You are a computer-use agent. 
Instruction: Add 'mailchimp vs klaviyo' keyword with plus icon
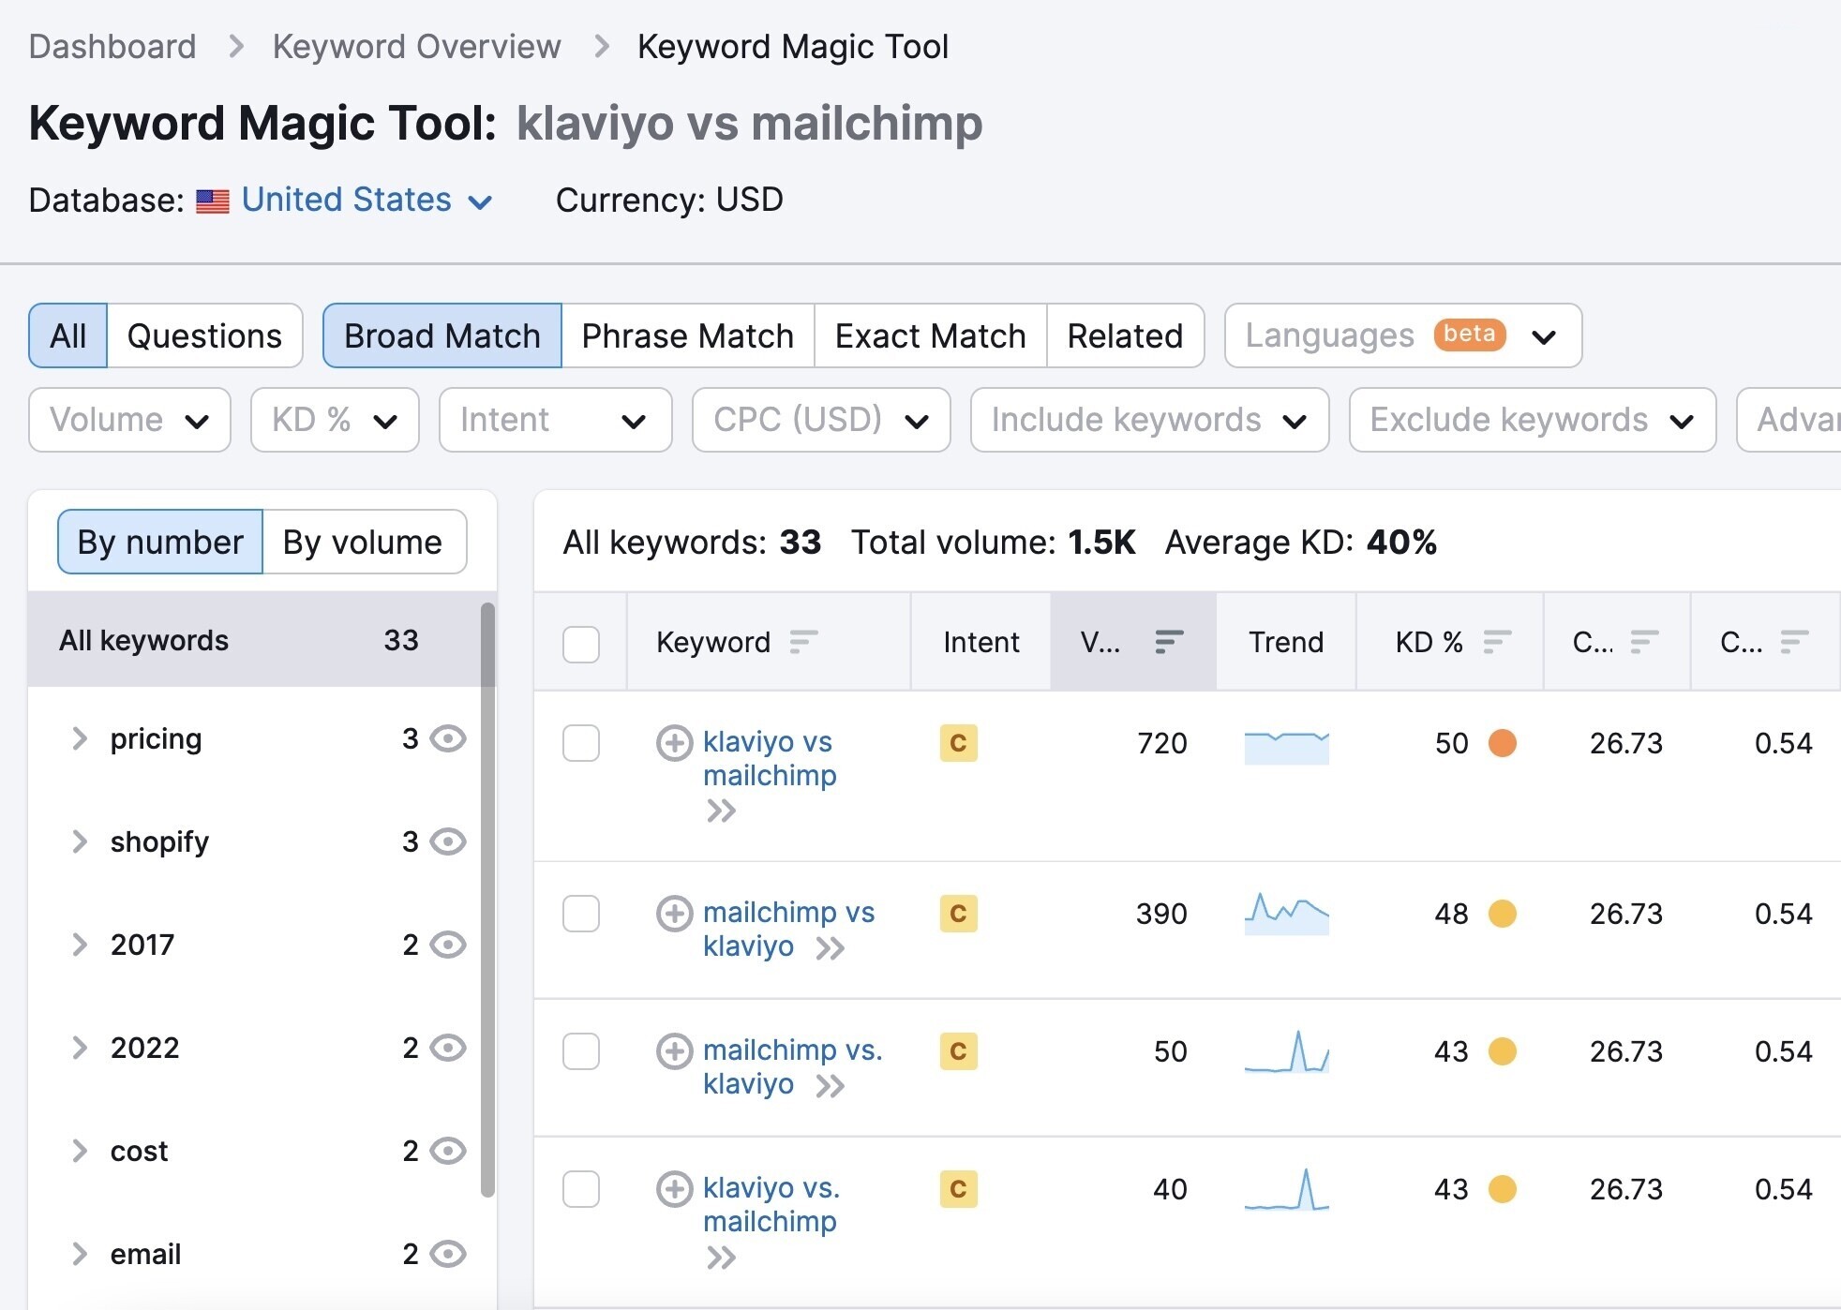point(674,914)
